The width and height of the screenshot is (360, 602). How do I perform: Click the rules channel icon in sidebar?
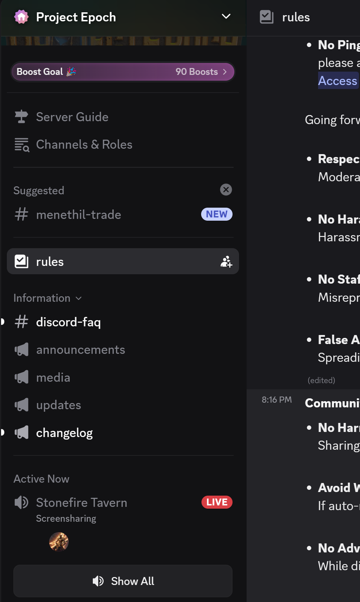[x=22, y=261]
